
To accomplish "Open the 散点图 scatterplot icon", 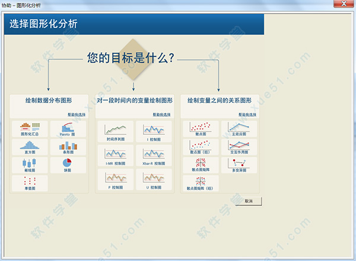I will (201, 129).
